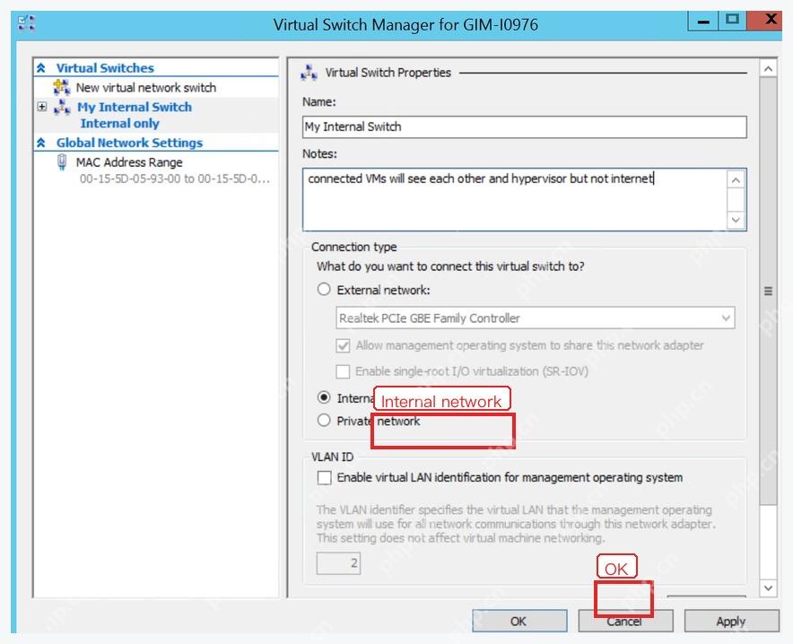
Task: Select the Internal network radio button
Action: (x=324, y=397)
